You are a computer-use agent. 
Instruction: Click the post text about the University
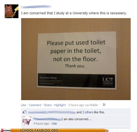[74, 13]
